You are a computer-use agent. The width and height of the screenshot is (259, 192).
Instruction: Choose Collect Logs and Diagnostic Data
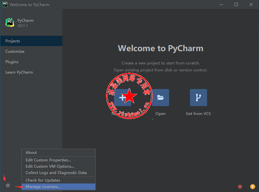(59, 172)
